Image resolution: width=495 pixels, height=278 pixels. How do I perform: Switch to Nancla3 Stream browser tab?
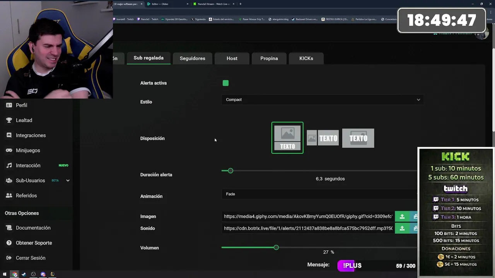tap(214, 4)
